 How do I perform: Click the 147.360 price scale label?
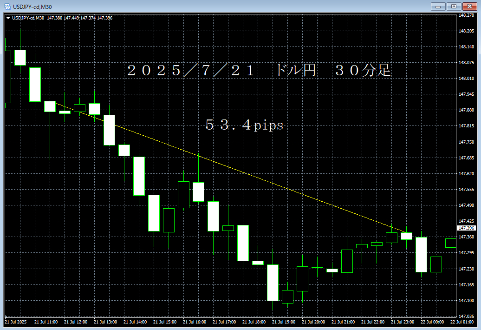click(466, 237)
